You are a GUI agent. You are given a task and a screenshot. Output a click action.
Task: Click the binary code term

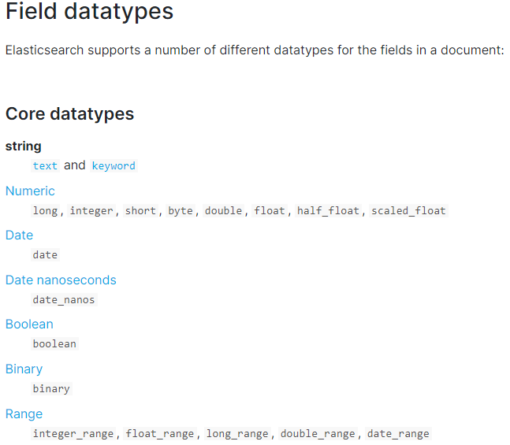pos(51,389)
